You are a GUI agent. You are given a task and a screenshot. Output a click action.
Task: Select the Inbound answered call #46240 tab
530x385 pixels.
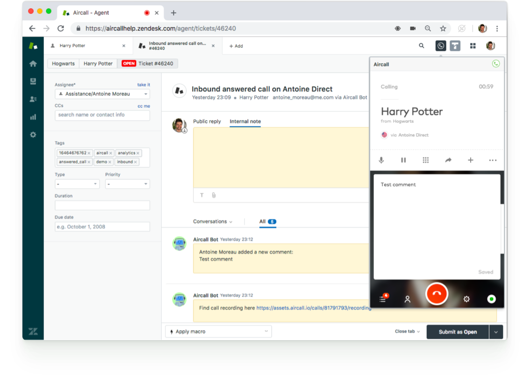click(177, 46)
